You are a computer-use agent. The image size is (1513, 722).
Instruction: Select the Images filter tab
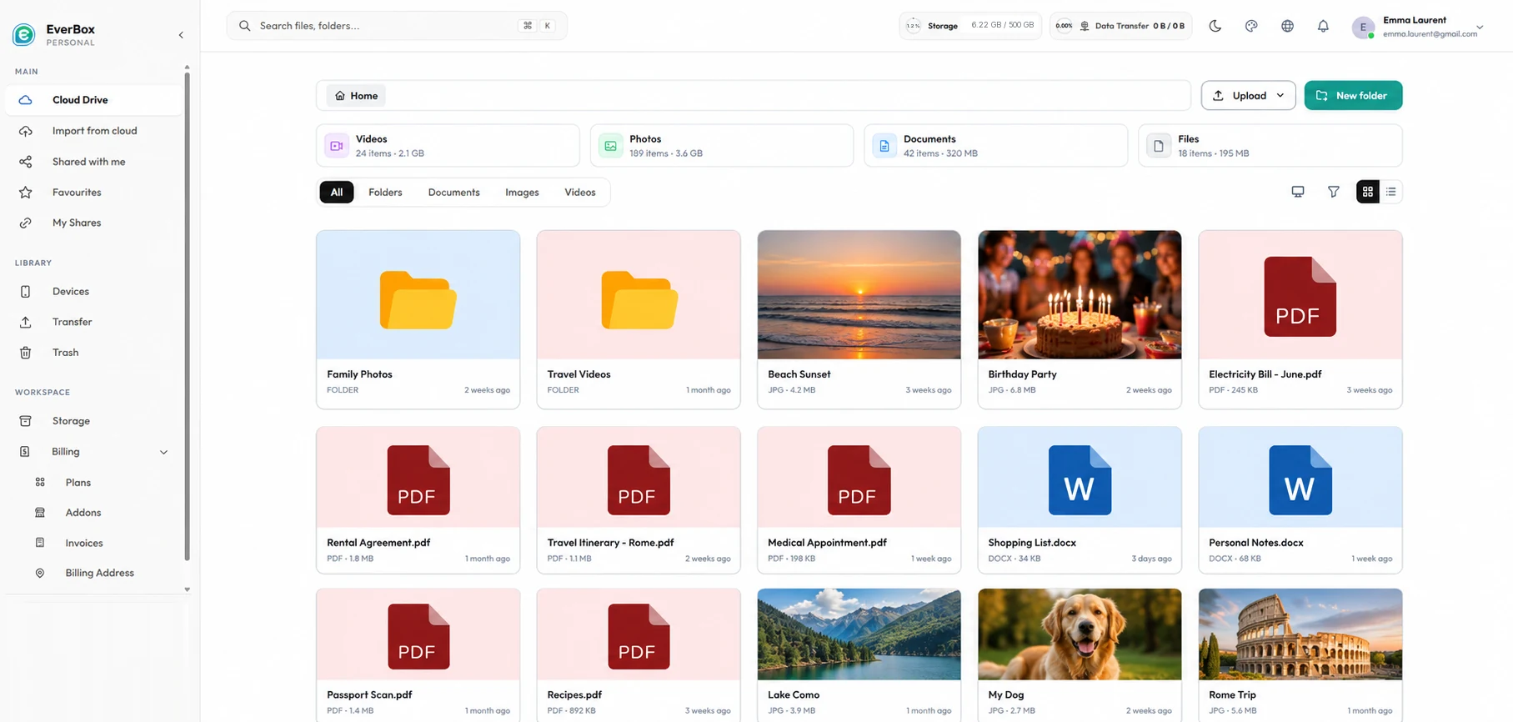[x=522, y=193]
